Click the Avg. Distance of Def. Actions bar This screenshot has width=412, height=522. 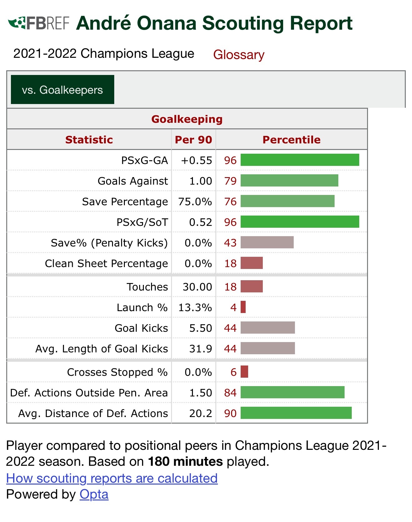pyautogui.click(x=296, y=413)
